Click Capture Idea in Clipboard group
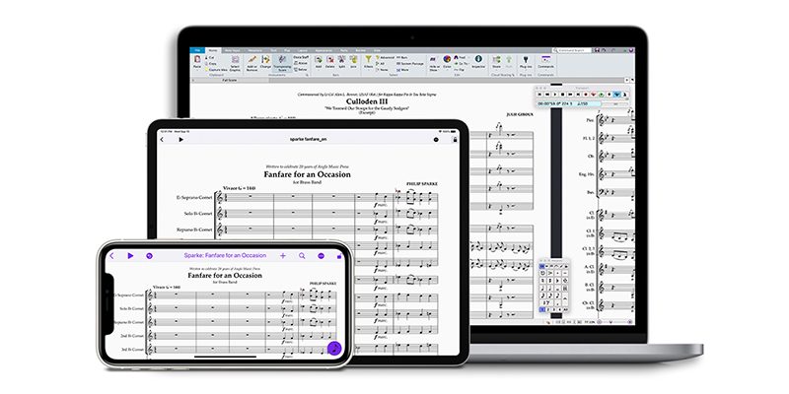Viewport: 789px width, 394px height. pyautogui.click(x=216, y=70)
